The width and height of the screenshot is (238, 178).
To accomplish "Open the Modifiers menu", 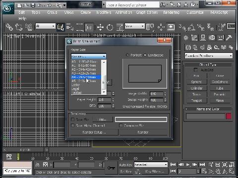I will tap(104, 12).
